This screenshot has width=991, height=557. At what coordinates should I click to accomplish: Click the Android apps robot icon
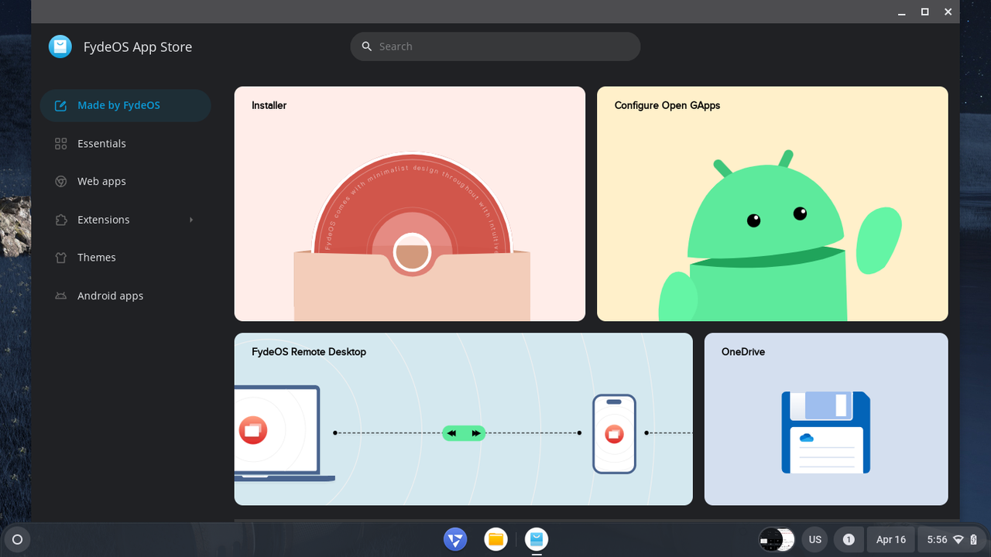60,296
